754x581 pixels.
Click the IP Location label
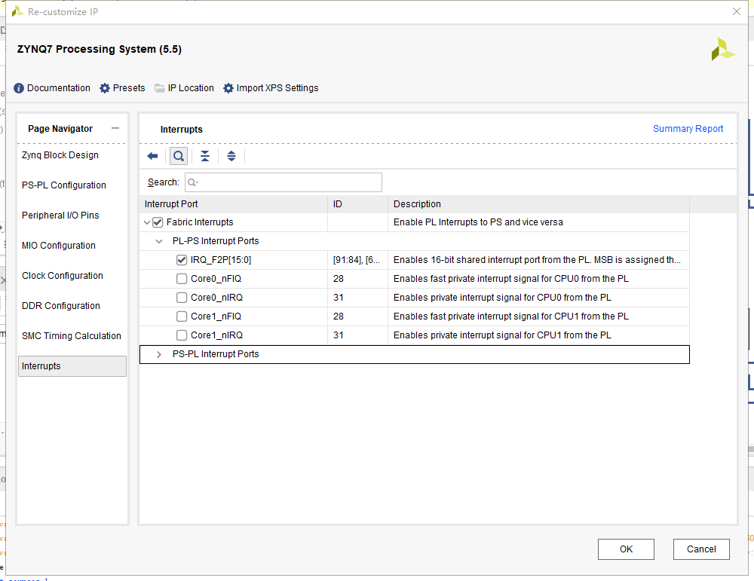pos(191,88)
